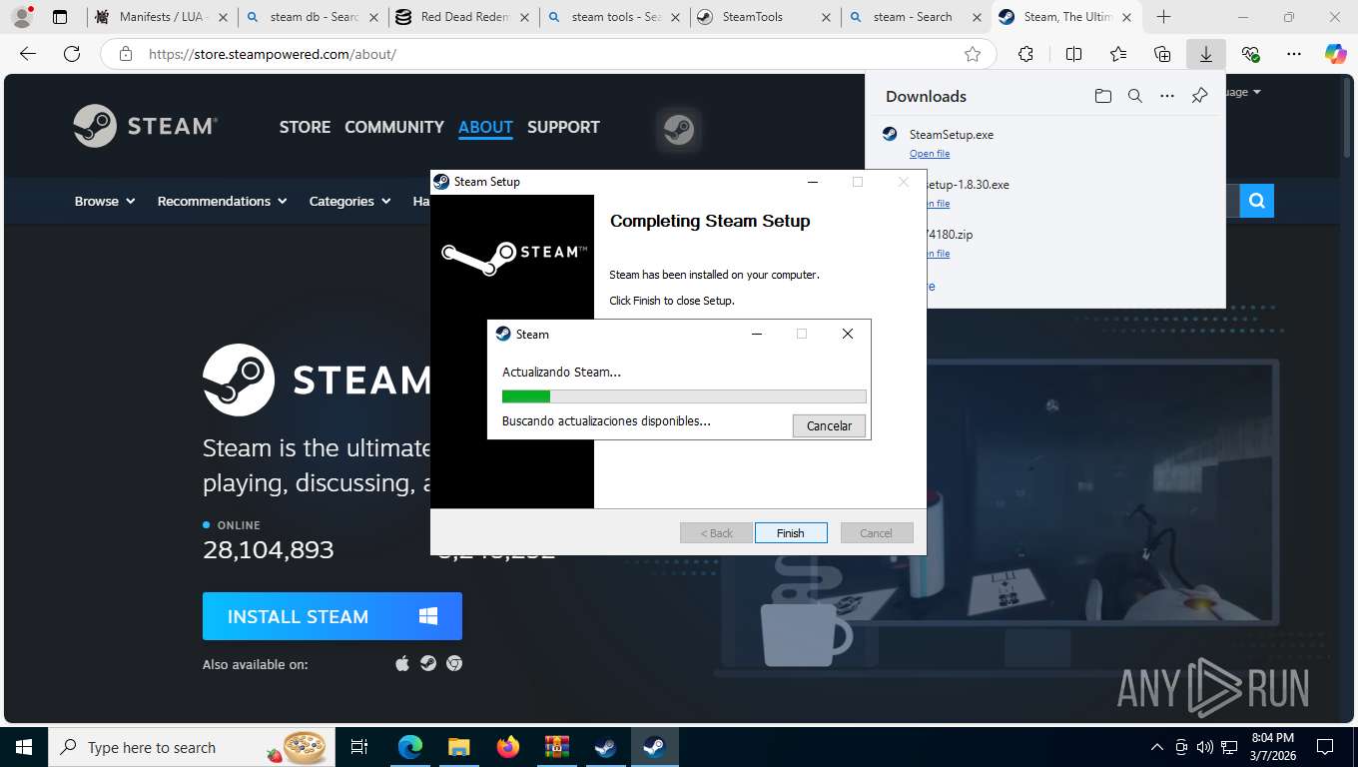Click the INSTALL STEAM button

[x=333, y=616]
